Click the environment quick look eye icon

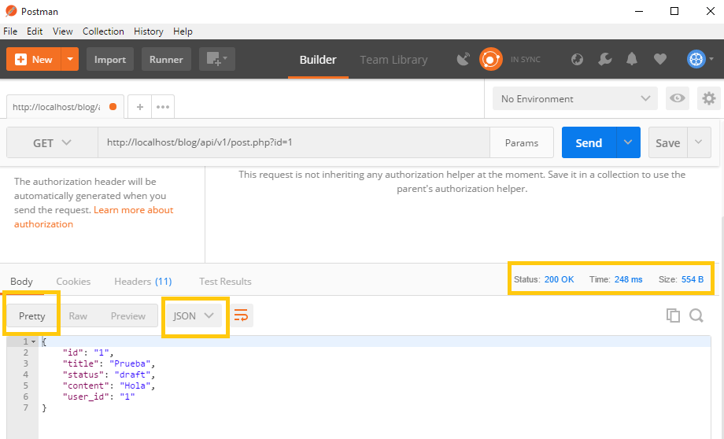pyautogui.click(x=678, y=98)
